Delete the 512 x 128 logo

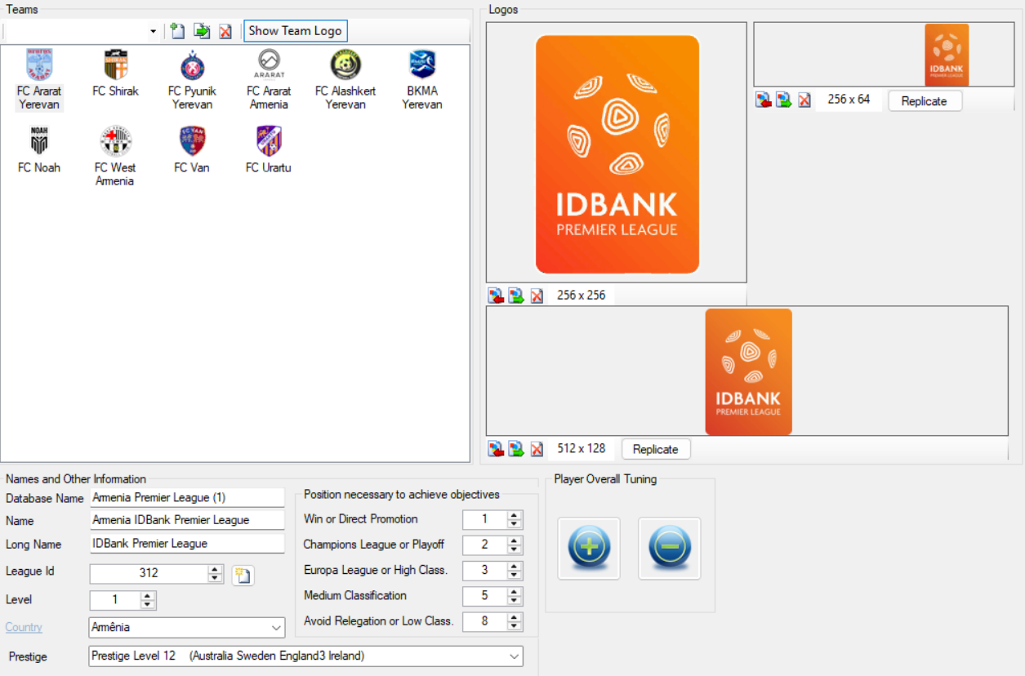(x=537, y=449)
